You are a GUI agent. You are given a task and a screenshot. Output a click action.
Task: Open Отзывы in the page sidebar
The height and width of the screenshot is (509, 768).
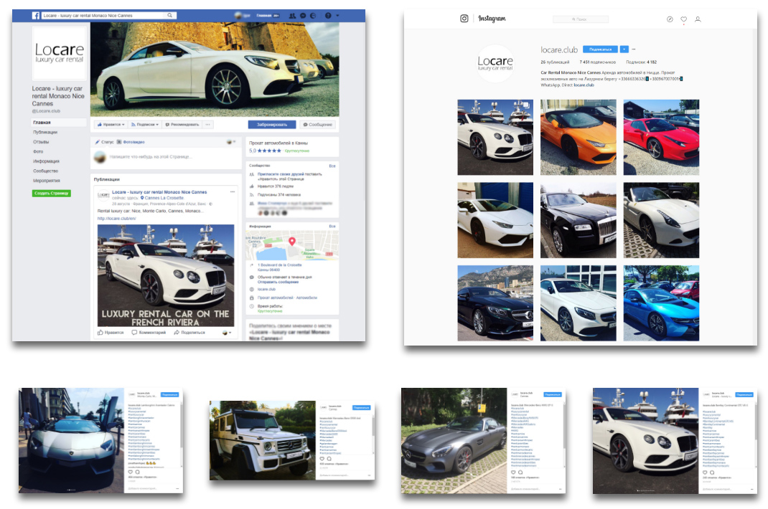[x=41, y=142]
